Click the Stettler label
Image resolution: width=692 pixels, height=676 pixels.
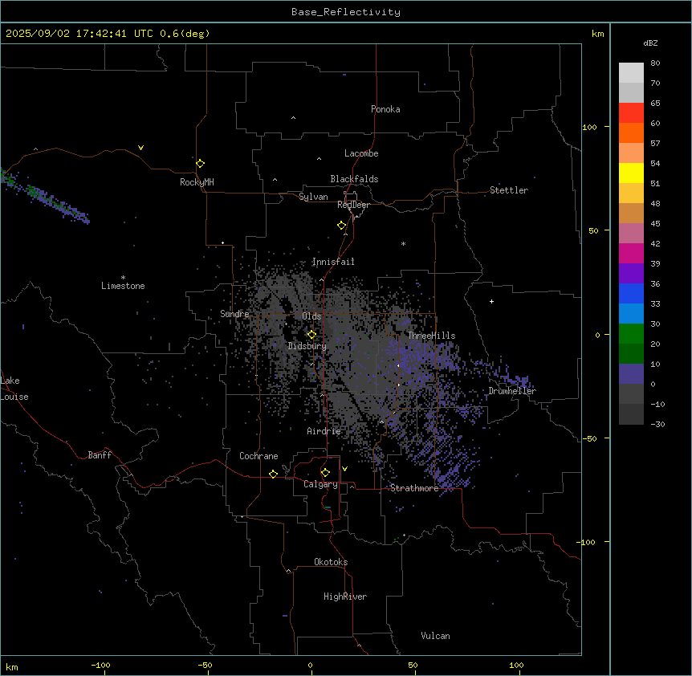pyautogui.click(x=509, y=190)
